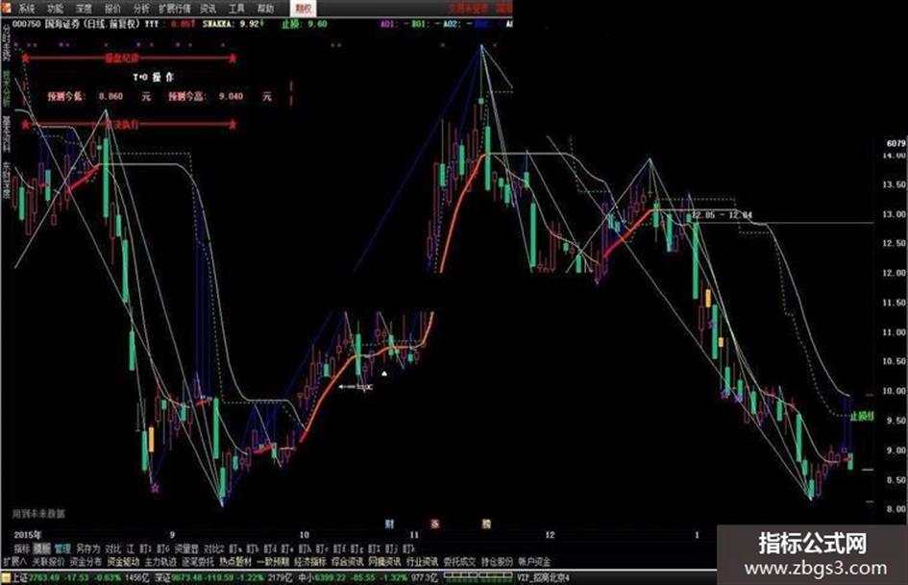Click 另存为 in indicator toolbar
This screenshot has height=585, width=908.
[x=88, y=548]
